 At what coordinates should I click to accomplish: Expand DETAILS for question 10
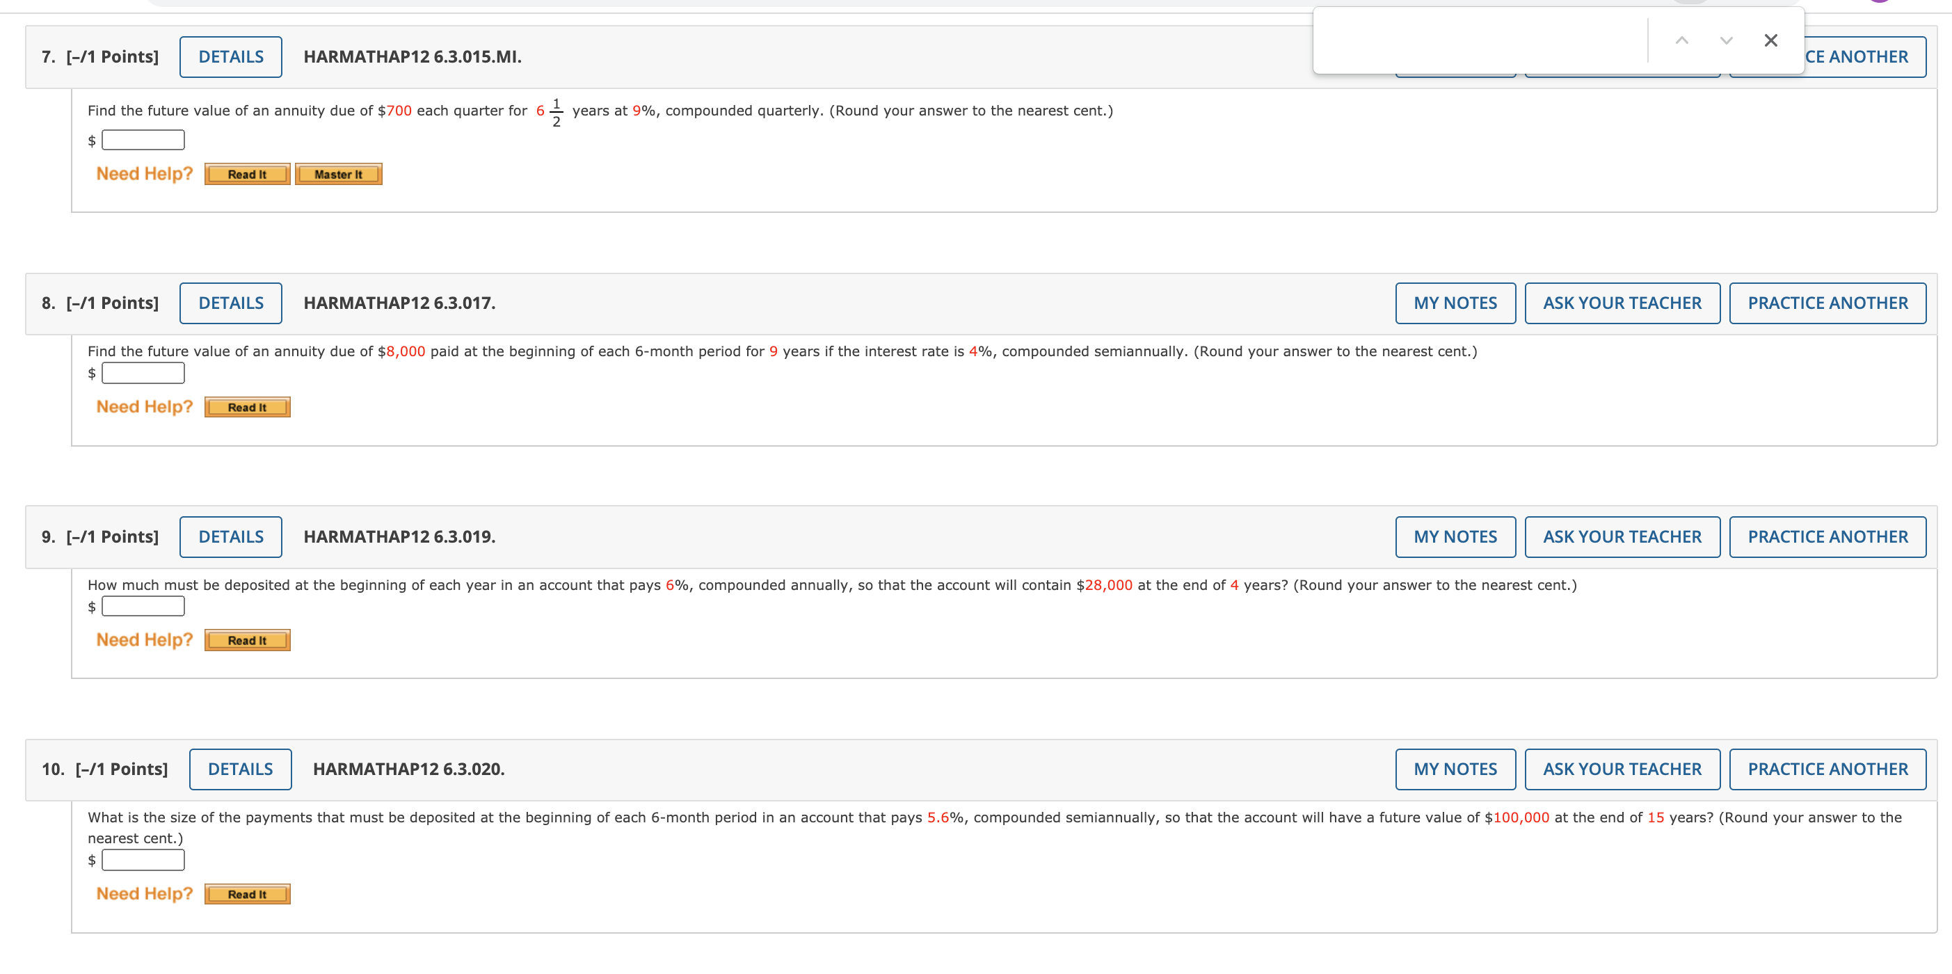point(239,769)
